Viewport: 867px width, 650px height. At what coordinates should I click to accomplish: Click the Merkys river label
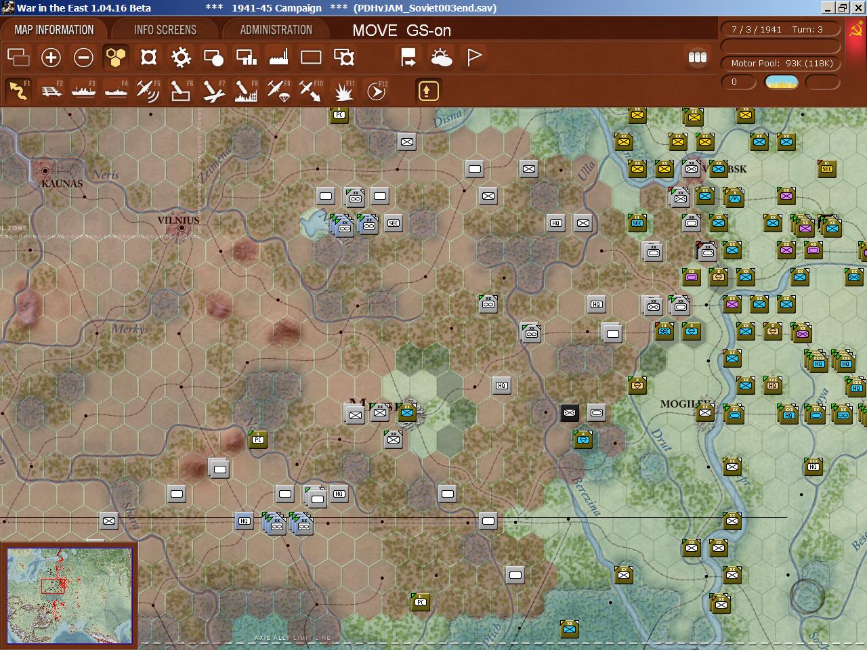(130, 330)
